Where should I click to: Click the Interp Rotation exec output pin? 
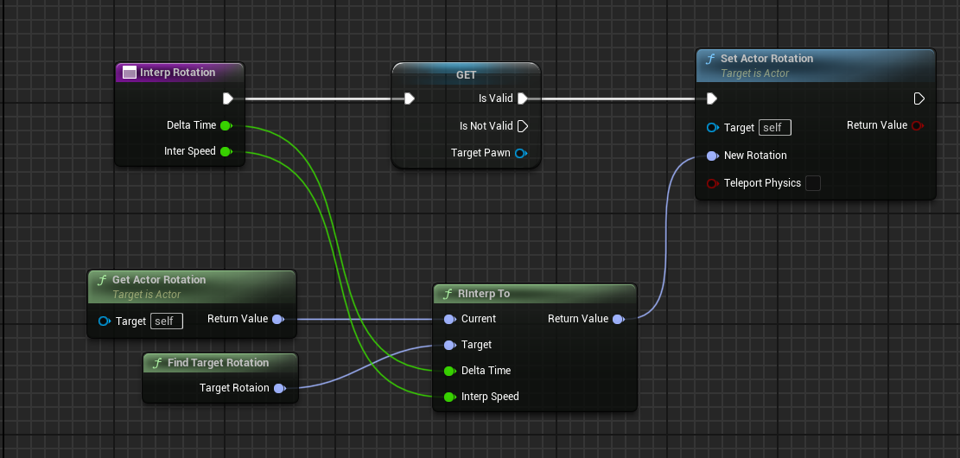(228, 99)
